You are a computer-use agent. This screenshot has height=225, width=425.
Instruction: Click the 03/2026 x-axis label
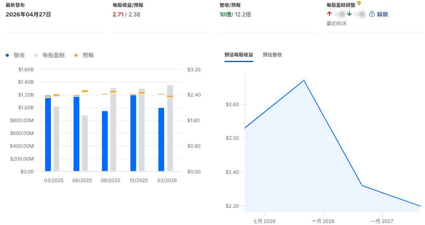point(167,181)
